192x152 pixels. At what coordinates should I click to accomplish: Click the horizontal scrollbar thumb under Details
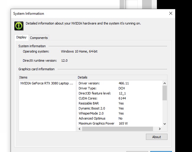point(118,129)
